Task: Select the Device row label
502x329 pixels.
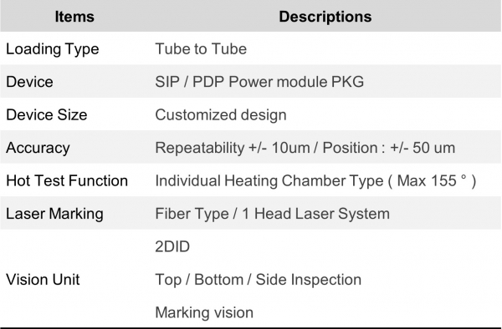Action: click(x=29, y=82)
